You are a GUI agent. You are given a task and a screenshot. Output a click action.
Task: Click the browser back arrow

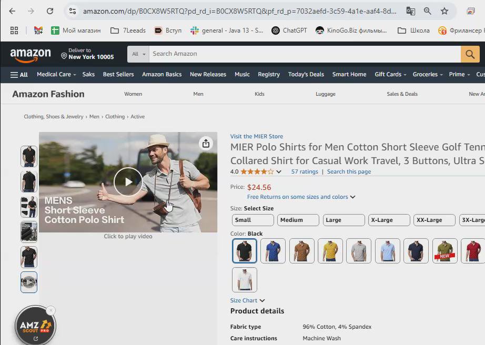tap(12, 11)
